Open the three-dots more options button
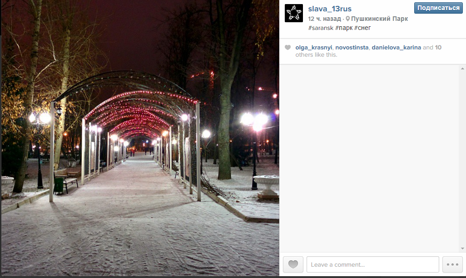This screenshot has height=278, width=466. pyautogui.click(x=452, y=264)
